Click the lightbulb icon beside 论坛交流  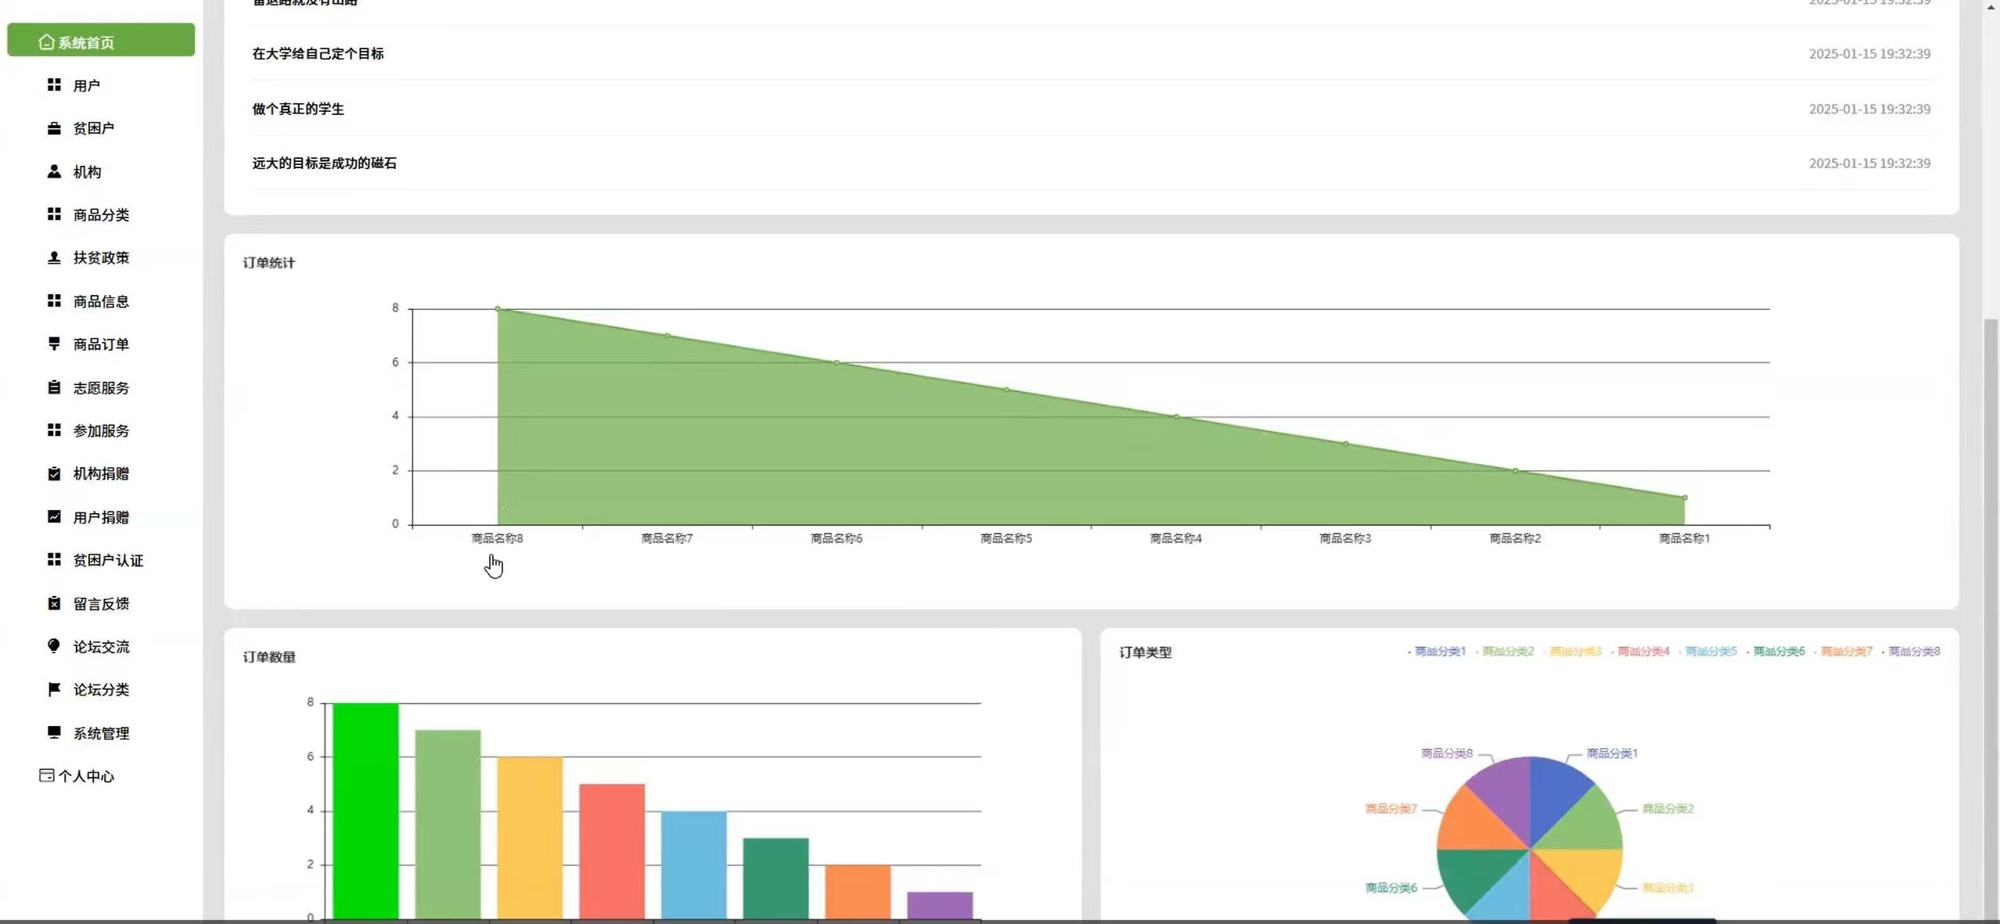click(x=54, y=645)
